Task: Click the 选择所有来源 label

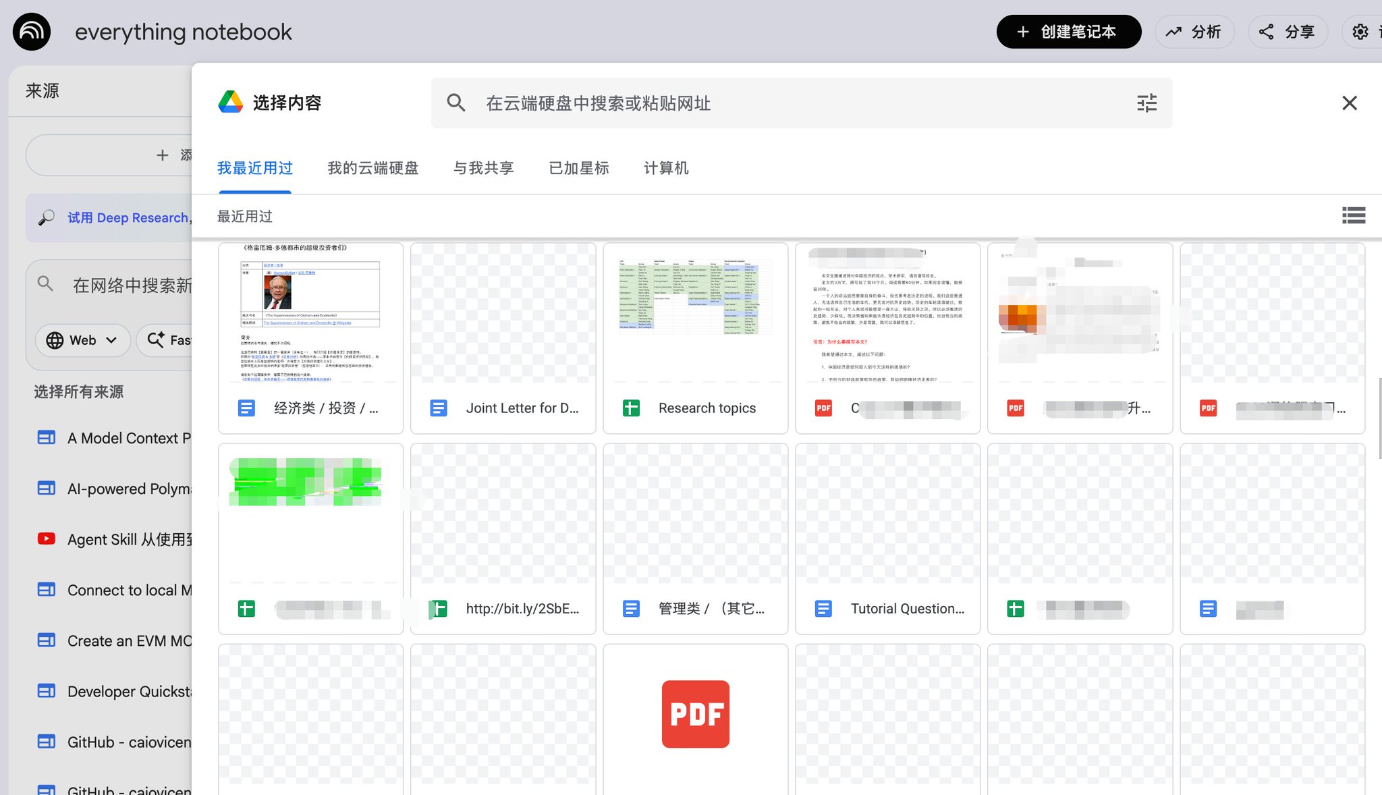Action: [79, 392]
